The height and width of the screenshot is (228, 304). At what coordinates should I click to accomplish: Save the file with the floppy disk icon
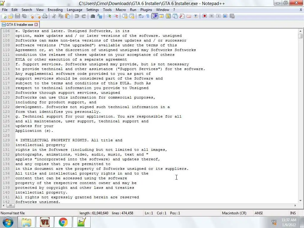click(x=18, y=16)
